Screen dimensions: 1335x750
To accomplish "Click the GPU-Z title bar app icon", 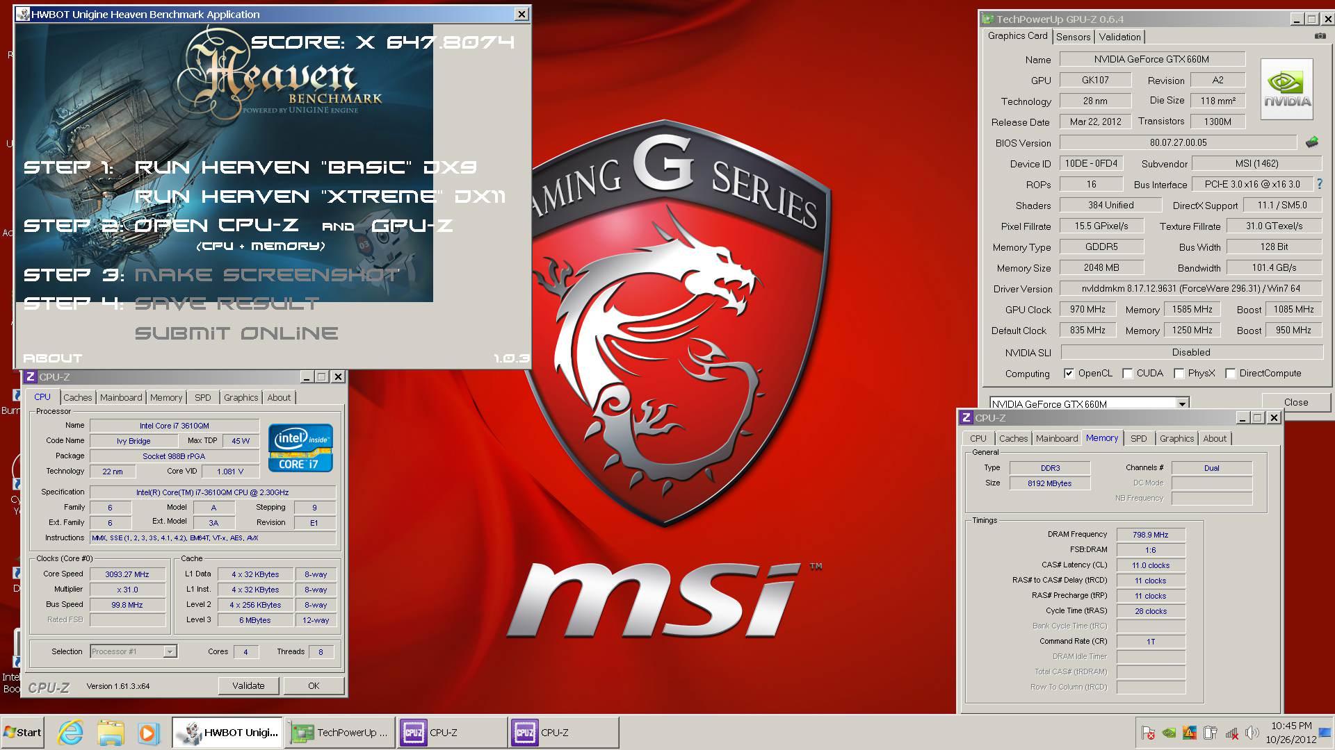I will [x=988, y=19].
